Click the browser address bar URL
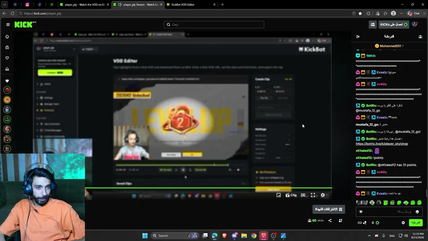428x241 pixels. click(43, 13)
